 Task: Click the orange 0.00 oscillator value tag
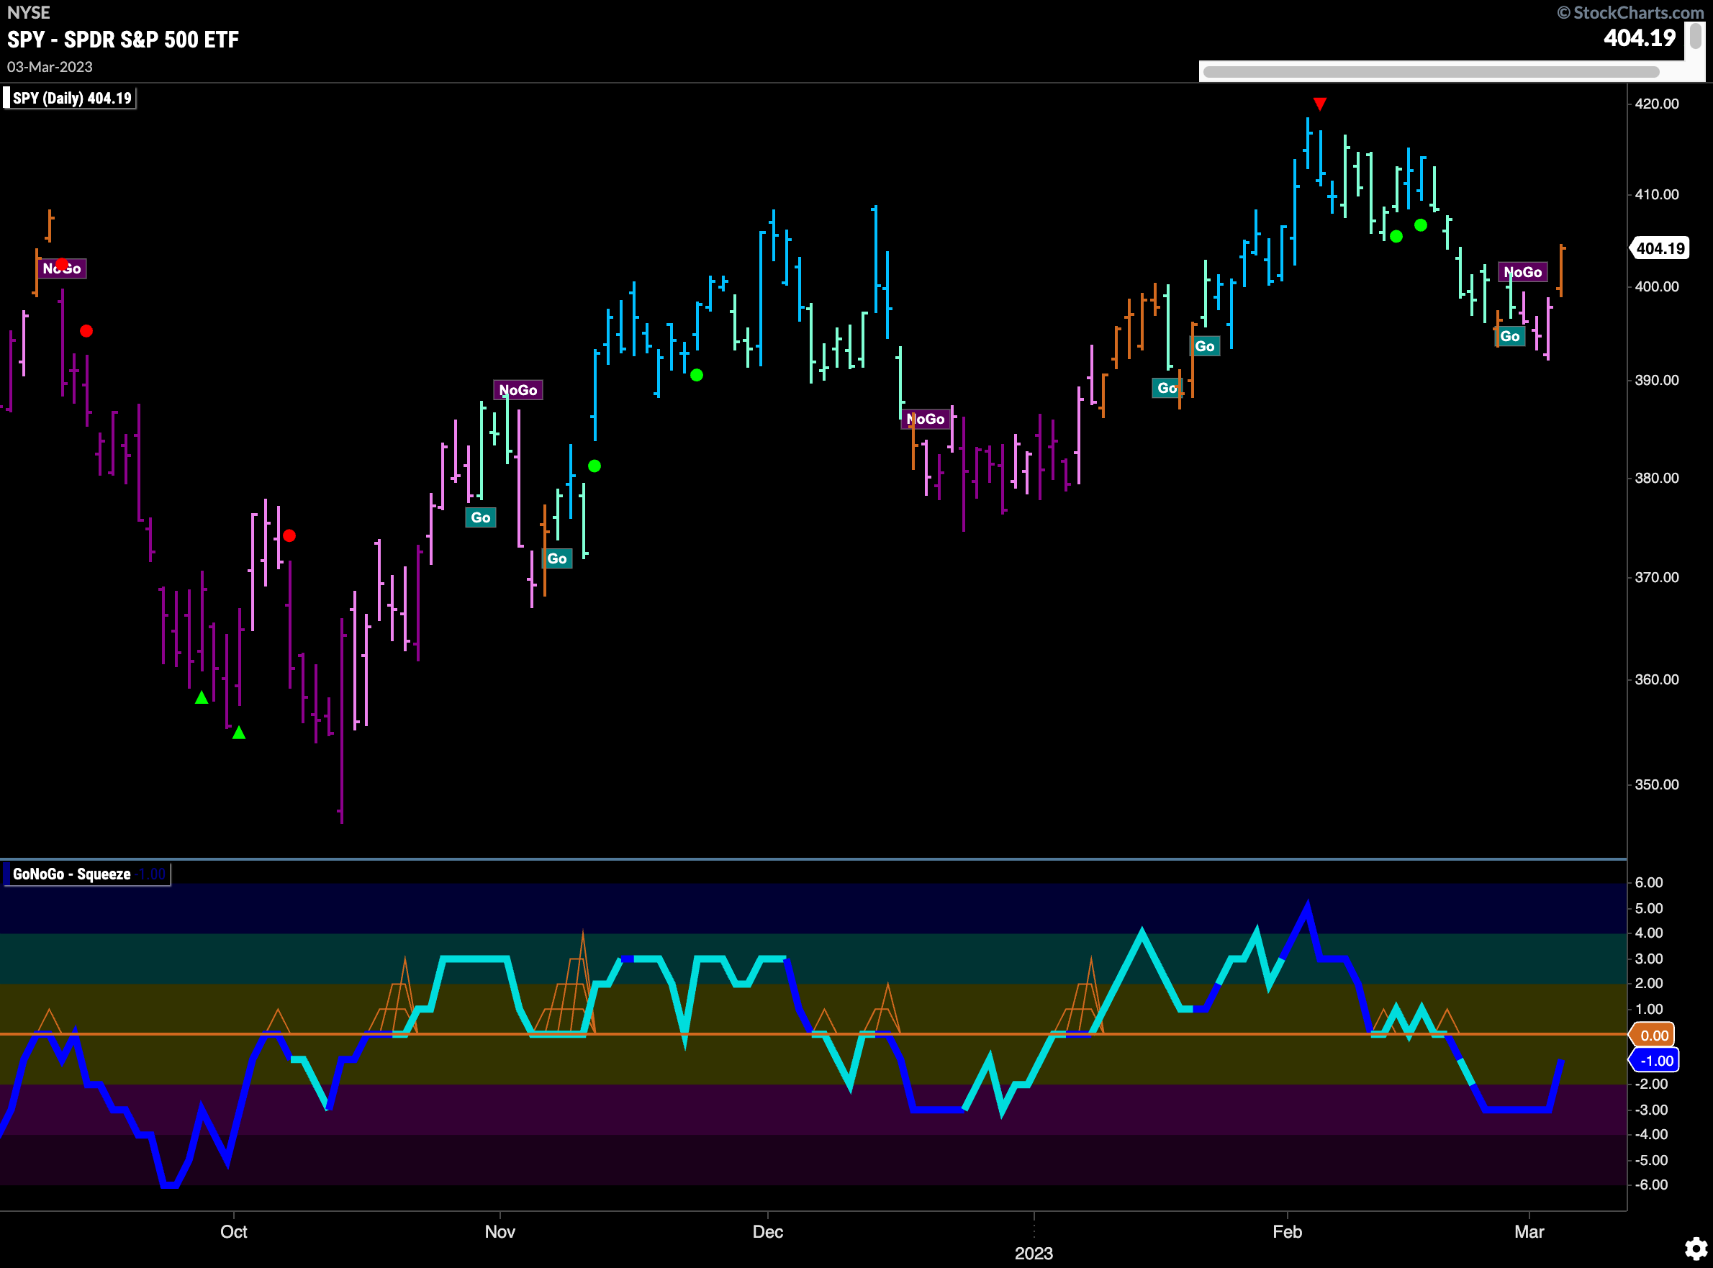point(1653,1036)
